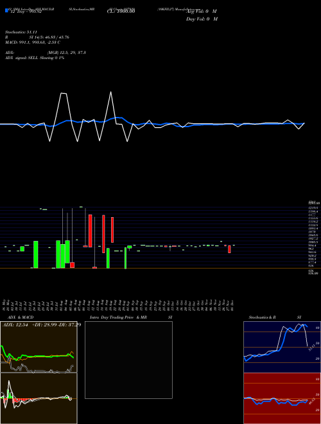
Task: Click 'Intra Day Trading Price & MR SI' title
Action: pos(131,317)
